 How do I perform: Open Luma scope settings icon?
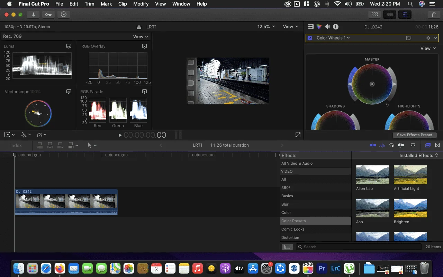[x=69, y=46]
